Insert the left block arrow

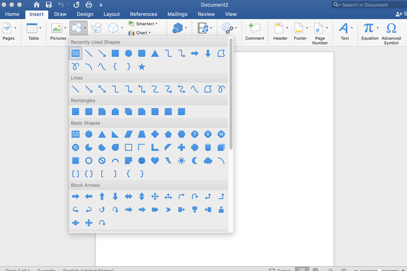89,196
